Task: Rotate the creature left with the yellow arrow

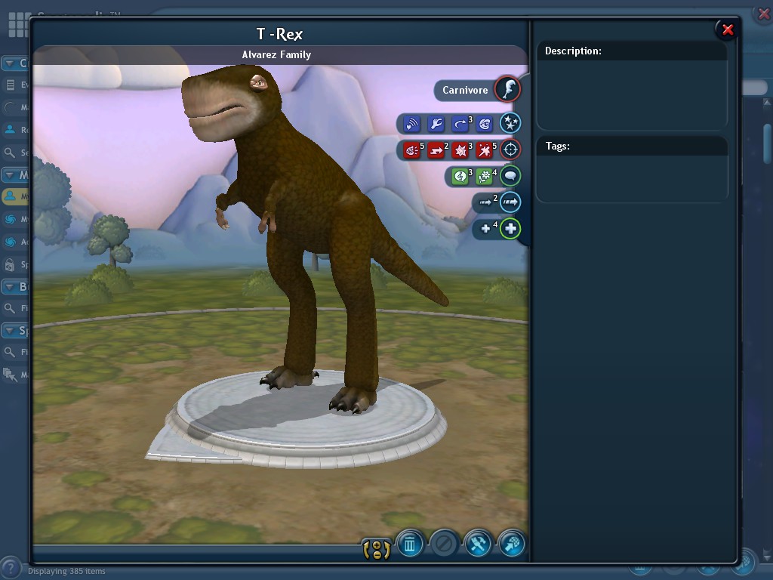Action: tap(366, 550)
